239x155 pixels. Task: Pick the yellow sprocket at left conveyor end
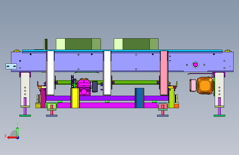point(17,51)
